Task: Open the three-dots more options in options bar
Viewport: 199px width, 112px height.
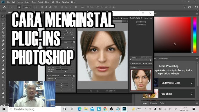Action: (x=82, y=7)
